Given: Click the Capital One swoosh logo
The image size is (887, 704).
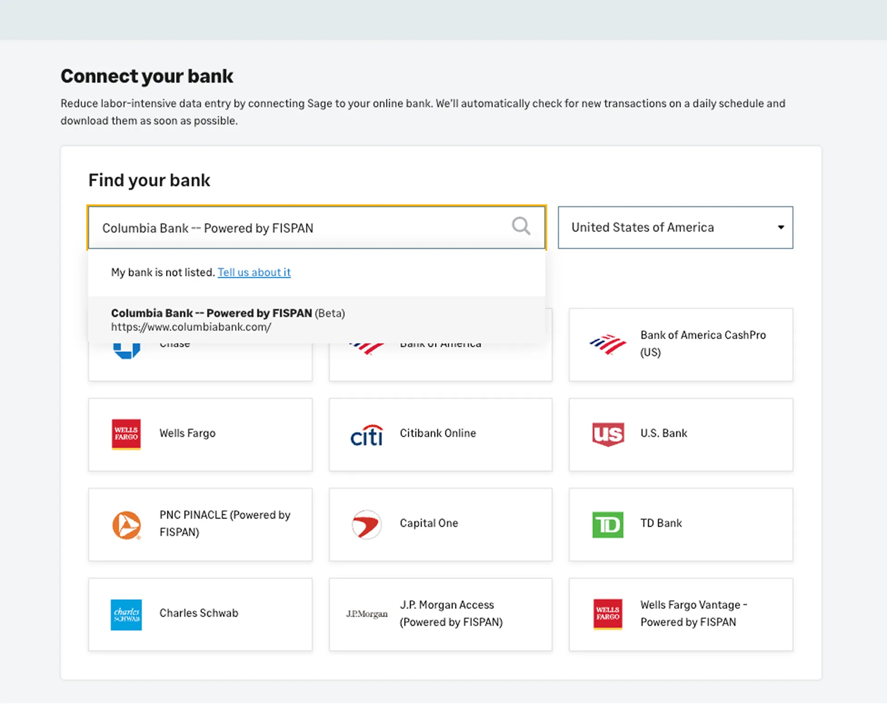Looking at the screenshot, I should pyautogui.click(x=366, y=525).
